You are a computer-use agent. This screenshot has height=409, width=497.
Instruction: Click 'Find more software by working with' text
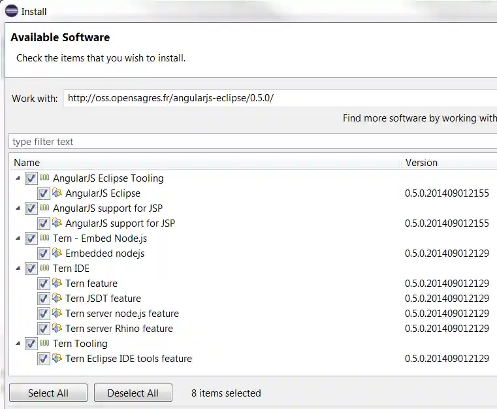[x=420, y=118]
